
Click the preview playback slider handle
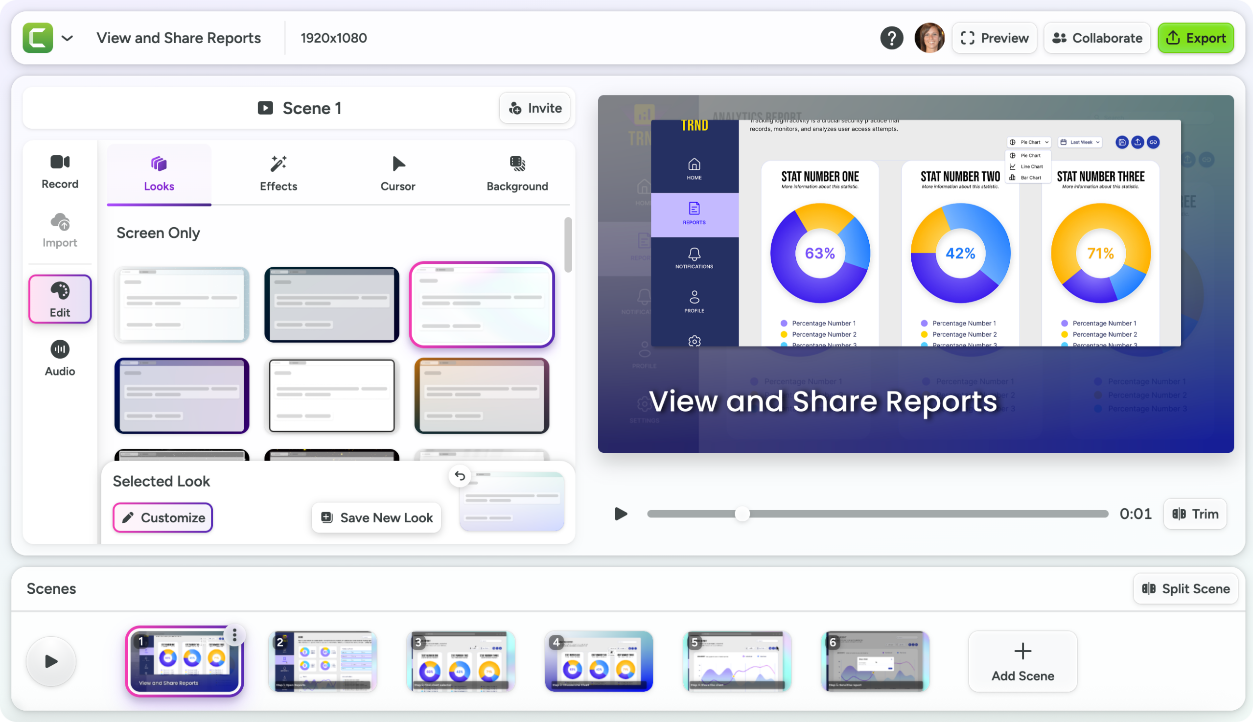(742, 514)
